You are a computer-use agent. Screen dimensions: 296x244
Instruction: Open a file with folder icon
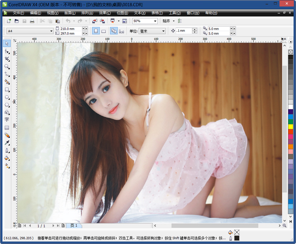click(x=16, y=21)
